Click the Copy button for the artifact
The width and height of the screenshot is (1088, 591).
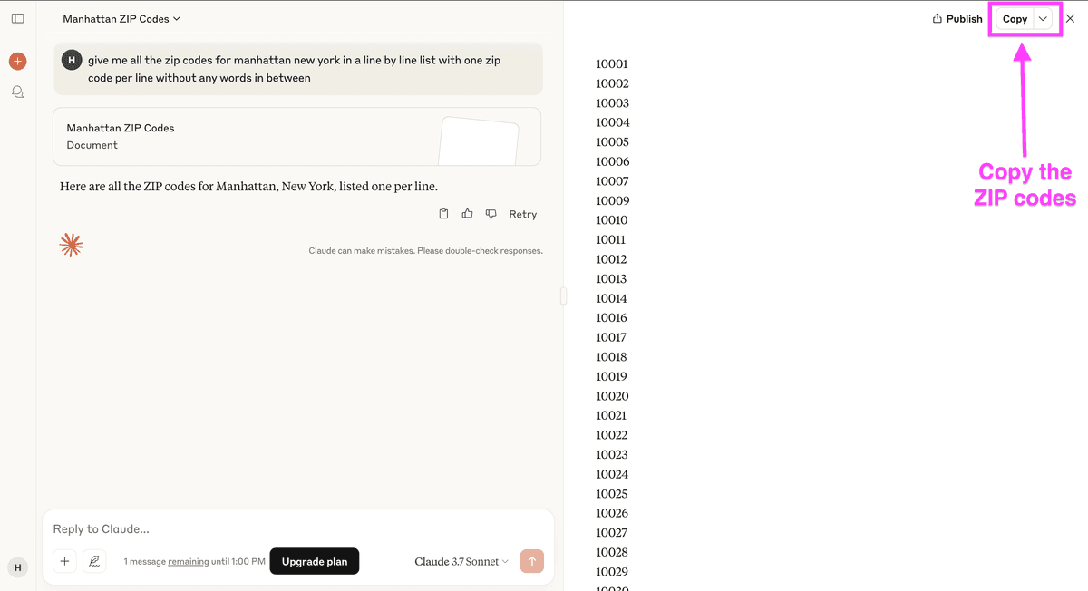point(1015,19)
